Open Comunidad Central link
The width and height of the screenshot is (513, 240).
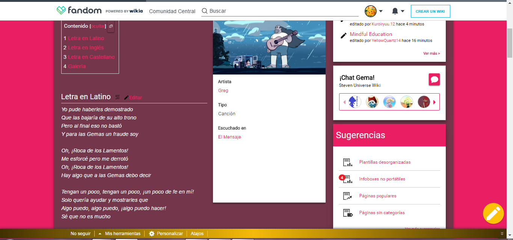click(x=172, y=11)
